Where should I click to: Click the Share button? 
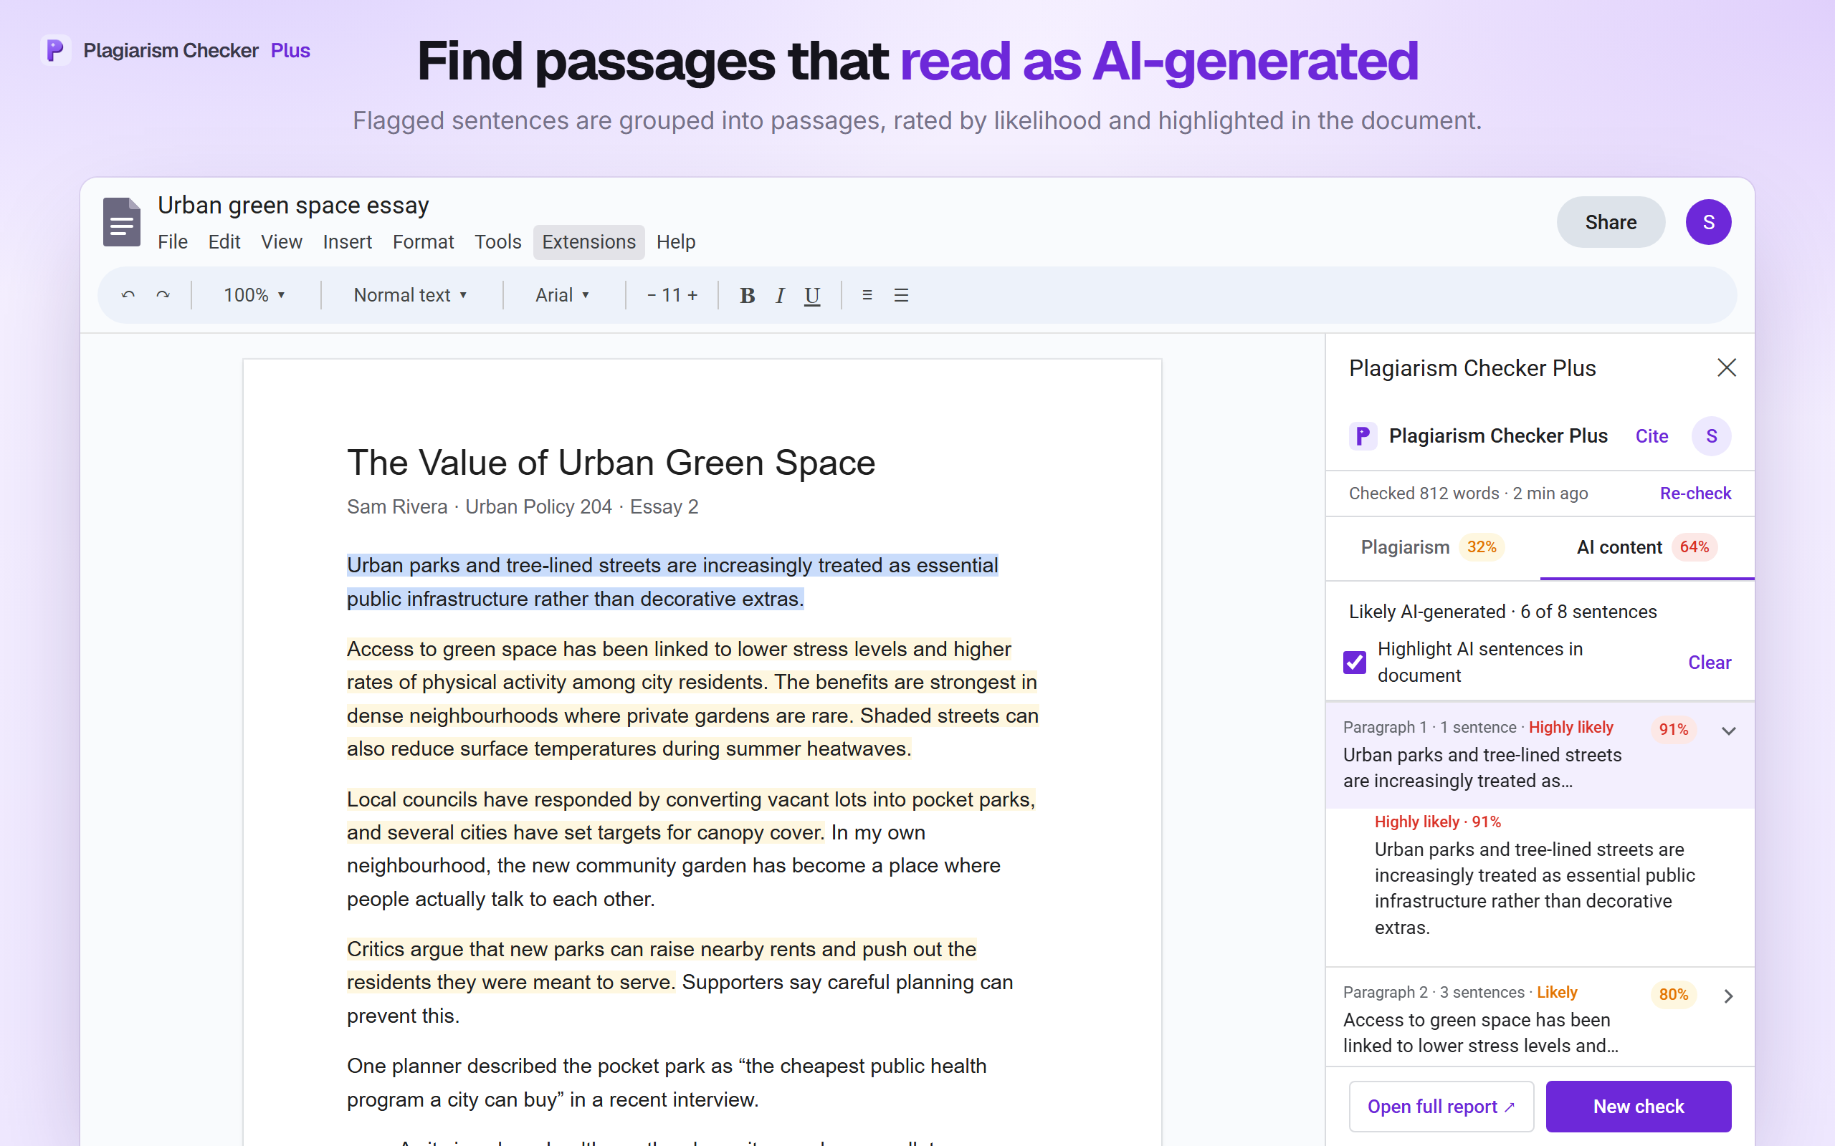point(1611,222)
